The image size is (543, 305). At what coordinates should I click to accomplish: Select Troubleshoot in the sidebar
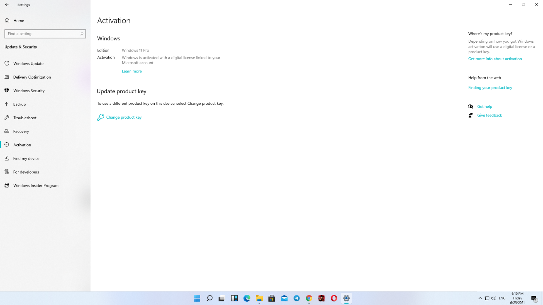point(25,118)
